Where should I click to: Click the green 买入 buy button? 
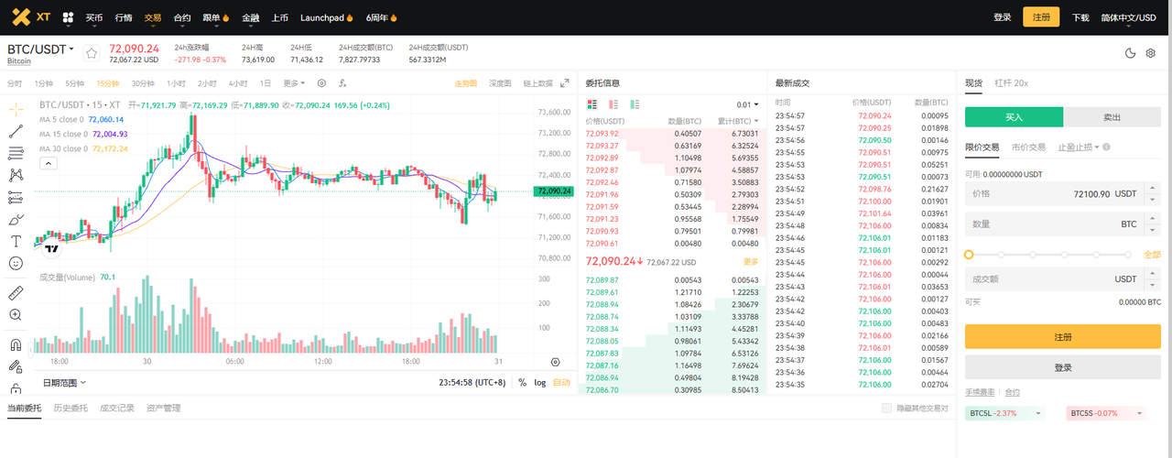(x=1014, y=117)
